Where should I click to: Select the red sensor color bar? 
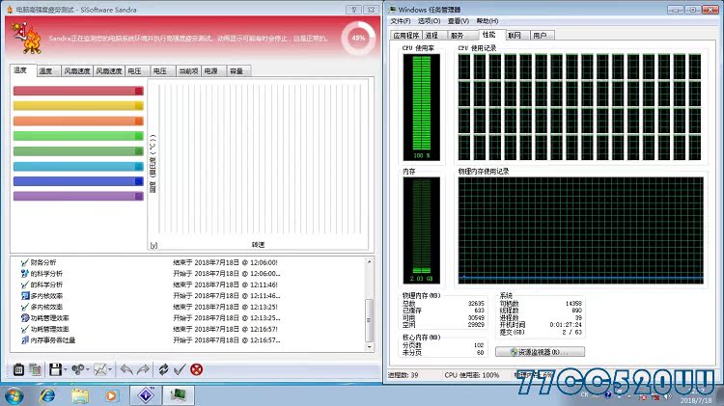78,91
